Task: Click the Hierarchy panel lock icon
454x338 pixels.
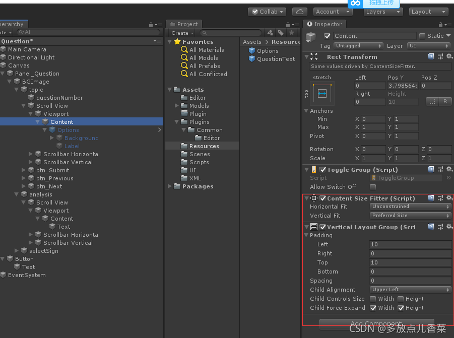Action: pyautogui.click(x=151, y=25)
